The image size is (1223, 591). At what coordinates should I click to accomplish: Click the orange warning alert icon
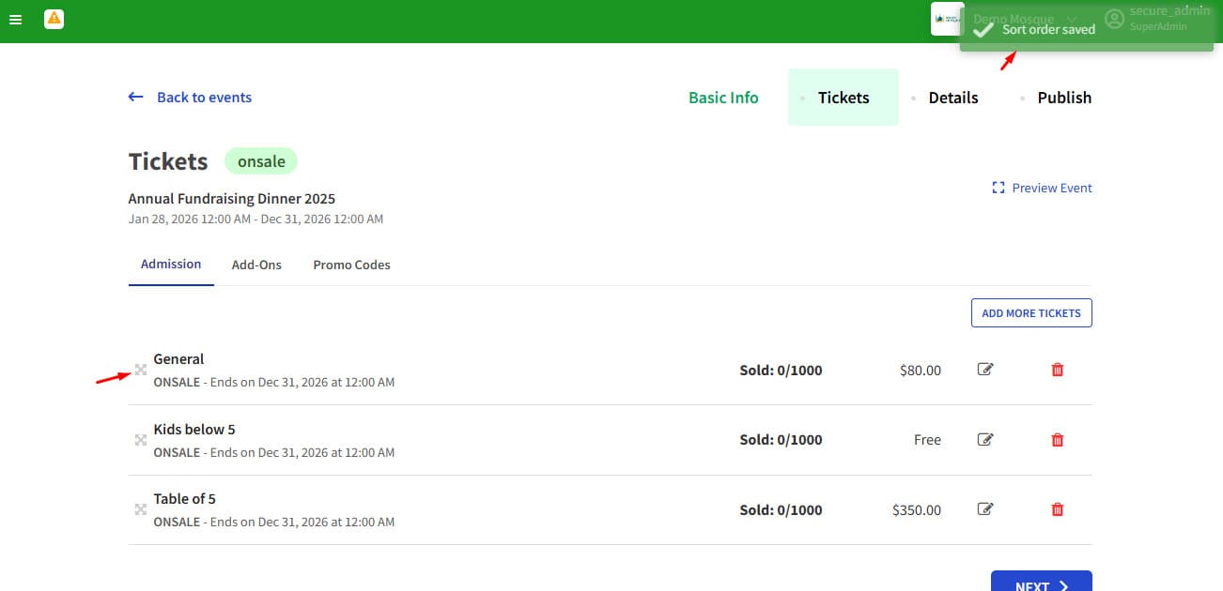[54, 18]
